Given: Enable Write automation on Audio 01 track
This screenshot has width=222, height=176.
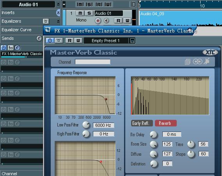Looking at the screenshot, I should (x=128, y=21).
